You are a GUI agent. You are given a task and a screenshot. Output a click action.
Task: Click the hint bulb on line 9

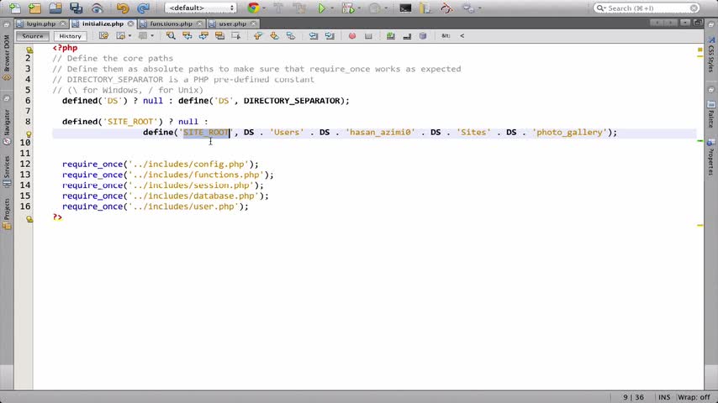pos(29,134)
